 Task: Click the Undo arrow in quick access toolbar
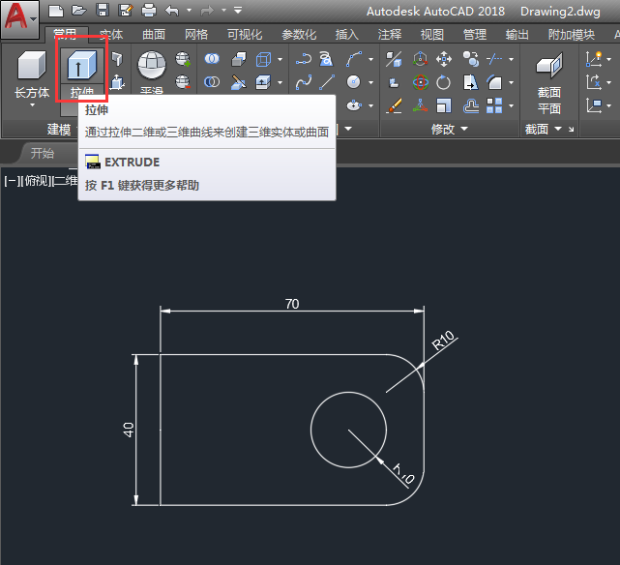pyautogui.click(x=172, y=11)
